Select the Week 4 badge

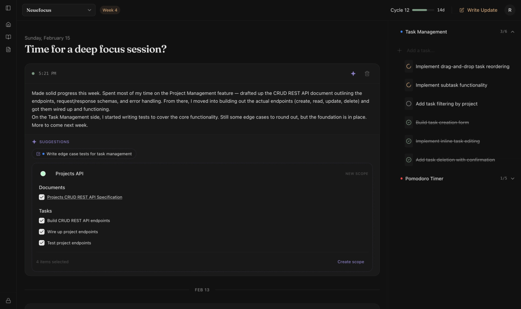click(110, 9)
